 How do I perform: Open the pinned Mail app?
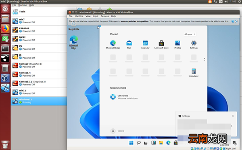(x=129, y=45)
